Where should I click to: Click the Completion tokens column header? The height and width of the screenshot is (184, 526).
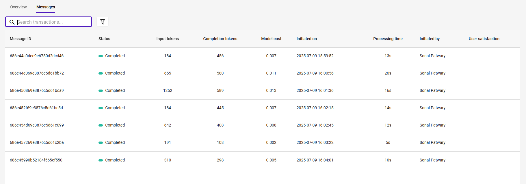pos(220,39)
